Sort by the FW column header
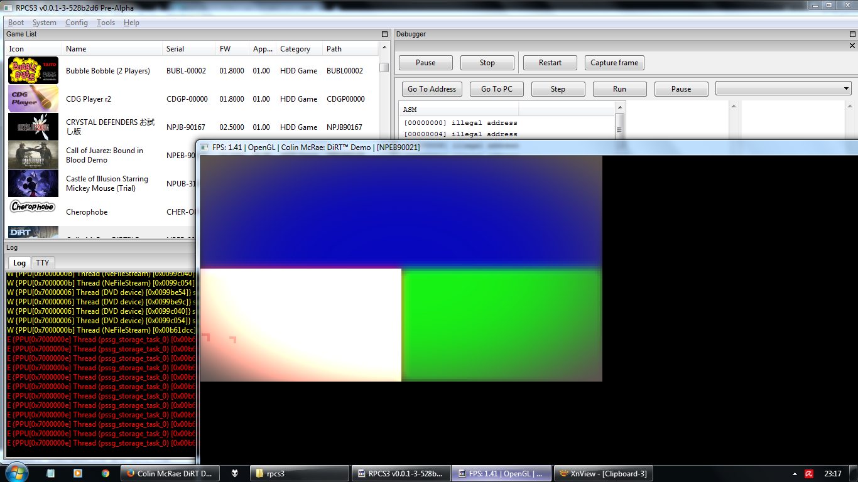858x482 pixels. pyautogui.click(x=232, y=49)
